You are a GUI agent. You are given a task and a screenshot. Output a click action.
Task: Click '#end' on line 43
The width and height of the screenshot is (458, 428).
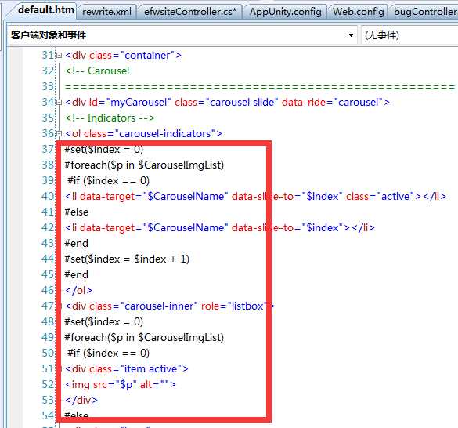(76, 243)
